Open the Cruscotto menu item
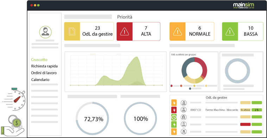Image resolution: width=267 pixels, height=138 pixels. 39,60
